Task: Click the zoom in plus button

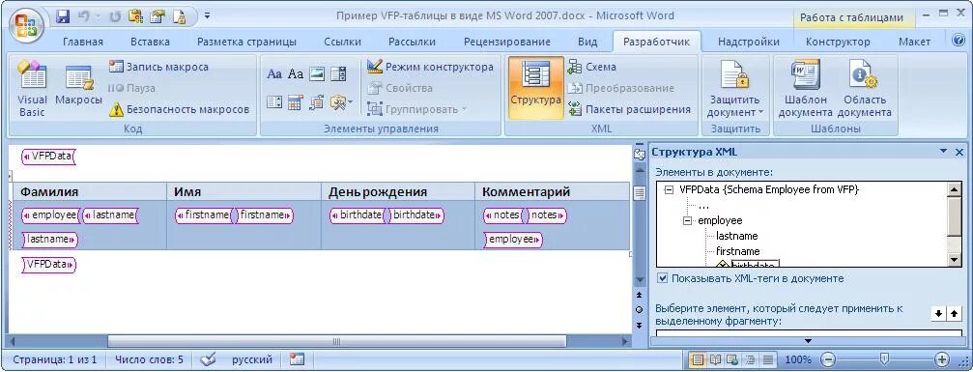Action: point(942,359)
